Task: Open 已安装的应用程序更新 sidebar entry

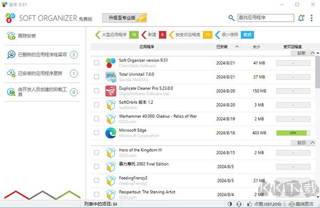Action: click(43, 73)
